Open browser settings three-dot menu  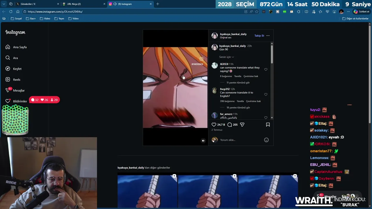(x=348, y=12)
